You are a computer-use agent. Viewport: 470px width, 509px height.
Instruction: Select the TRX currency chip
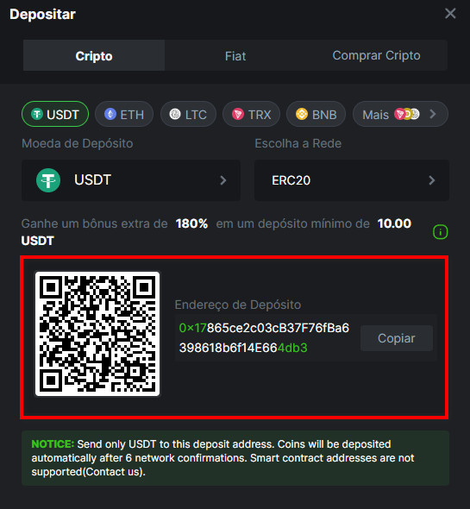tap(251, 114)
